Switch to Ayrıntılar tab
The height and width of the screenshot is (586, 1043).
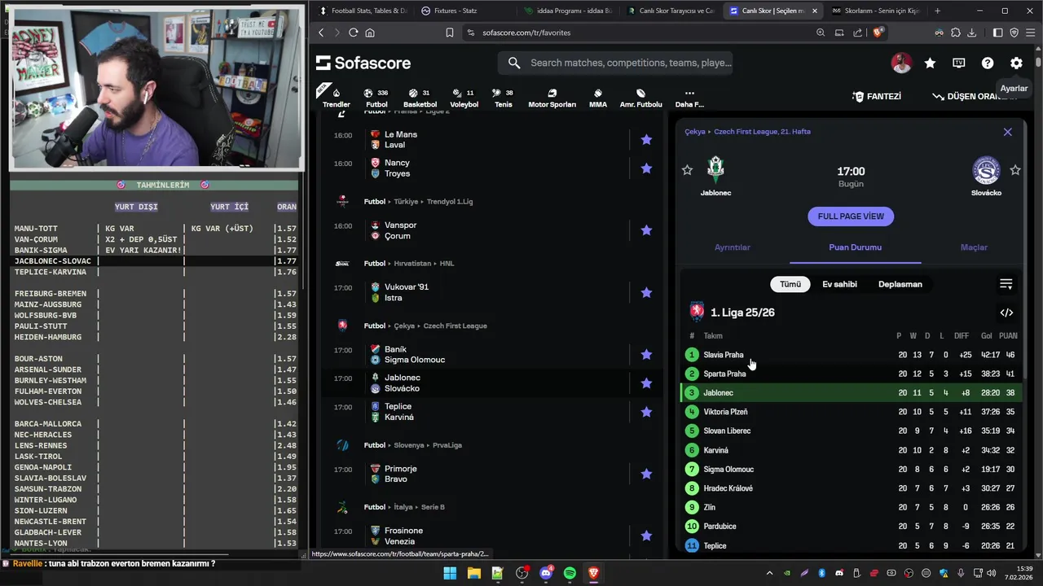(732, 247)
